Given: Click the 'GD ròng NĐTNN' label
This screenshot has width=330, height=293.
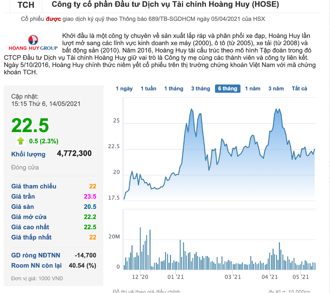Looking at the screenshot, I should pyautogui.click(x=36, y=255).
